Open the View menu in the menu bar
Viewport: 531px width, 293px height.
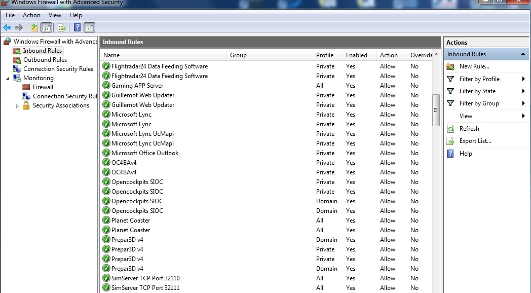[55, 15]
